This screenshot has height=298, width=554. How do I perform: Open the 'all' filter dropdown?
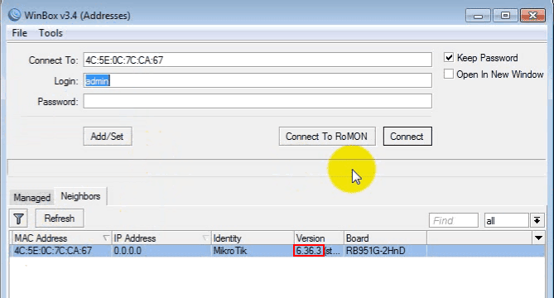537,221
